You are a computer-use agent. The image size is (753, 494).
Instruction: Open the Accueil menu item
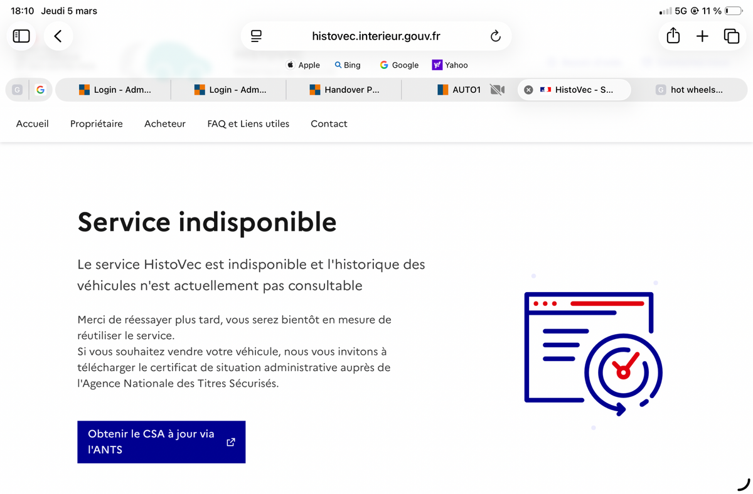tap(32, 124)
